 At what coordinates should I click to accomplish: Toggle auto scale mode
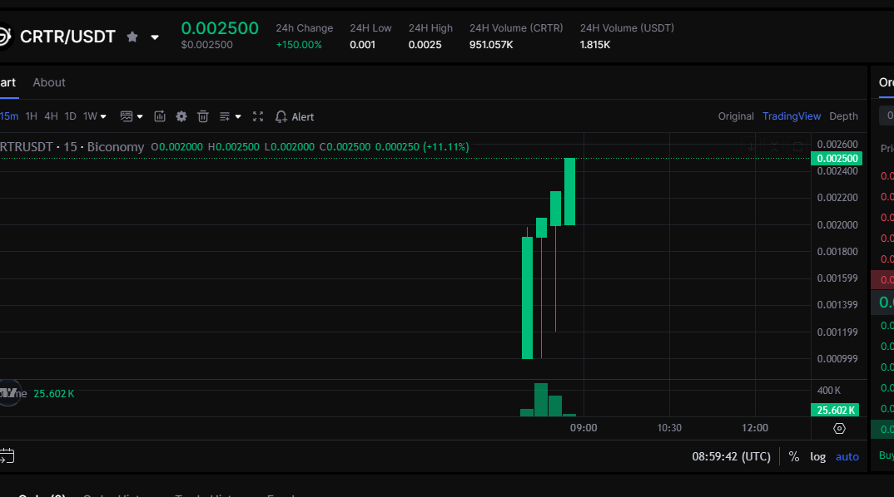coord(847,456)
